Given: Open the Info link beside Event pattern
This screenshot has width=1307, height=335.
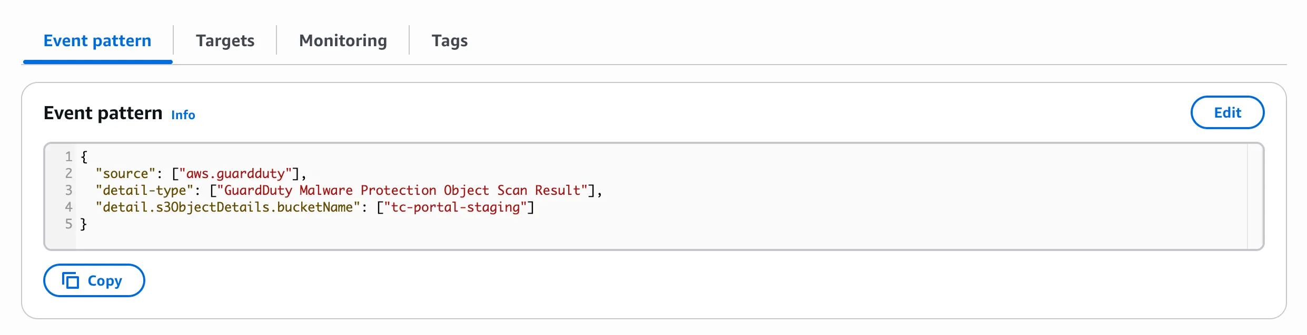Looking at the screenshot, I should tap(183, 115).
